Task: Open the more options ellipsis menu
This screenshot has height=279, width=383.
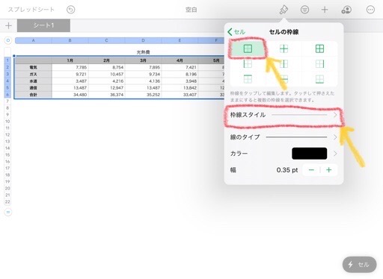Action: coord(370,10)
